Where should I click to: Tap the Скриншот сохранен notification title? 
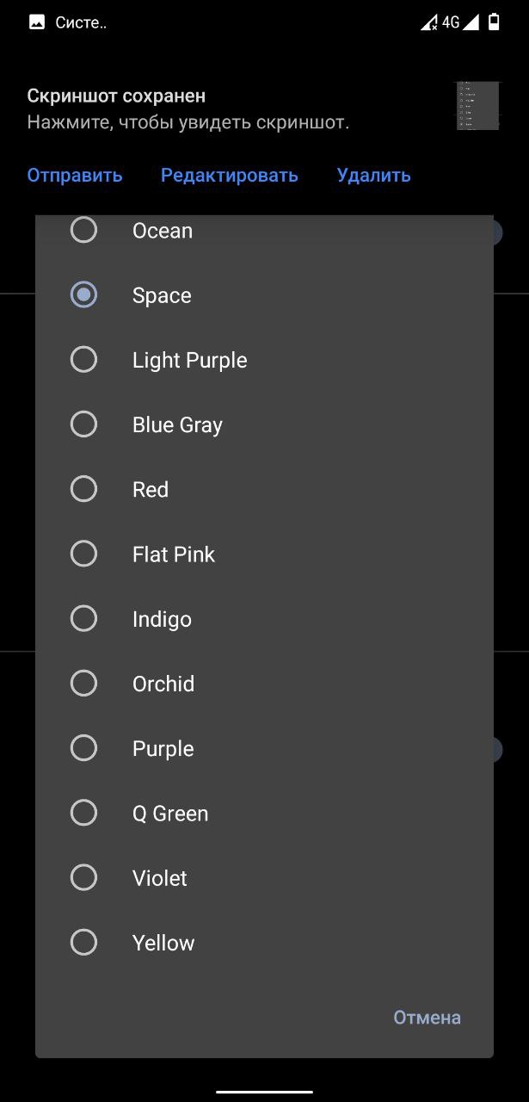[116, 96]
